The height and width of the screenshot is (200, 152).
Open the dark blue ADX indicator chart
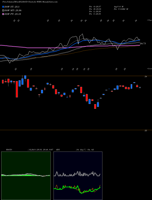78,176
